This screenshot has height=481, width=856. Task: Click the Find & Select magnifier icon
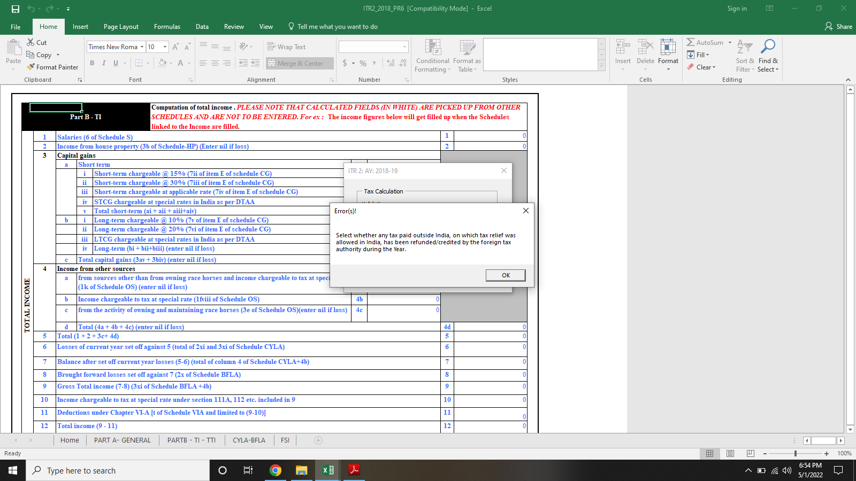point(768,47)
